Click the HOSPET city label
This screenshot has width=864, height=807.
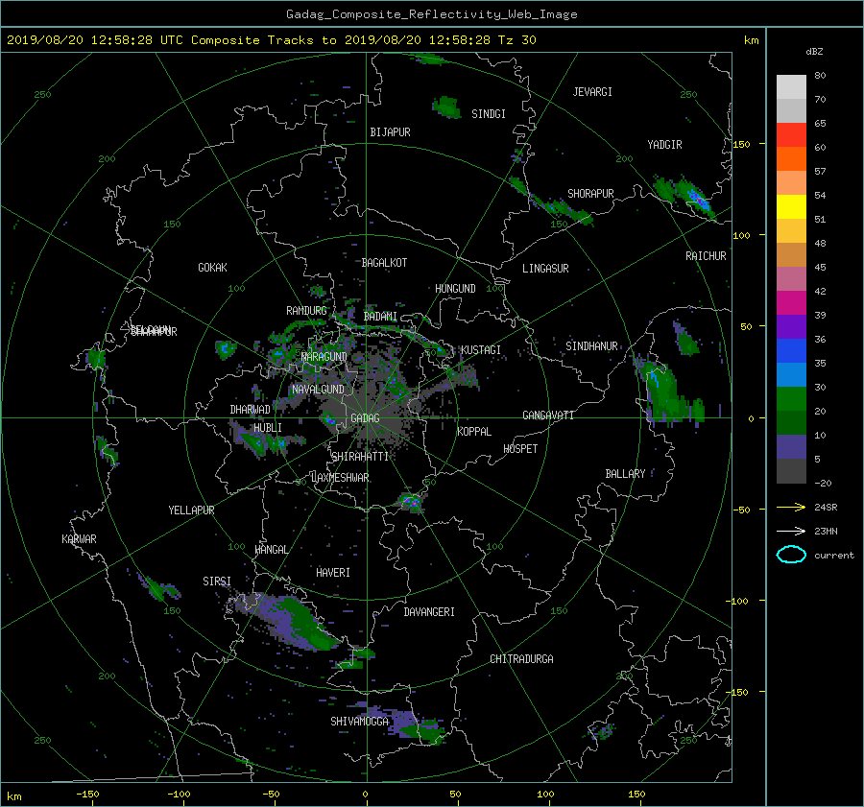[x=520, y=449]
